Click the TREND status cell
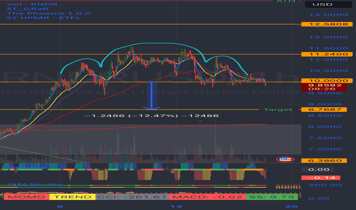Image resolution: width=356 pixels, height=210 pixels. [x=73, y=197]
